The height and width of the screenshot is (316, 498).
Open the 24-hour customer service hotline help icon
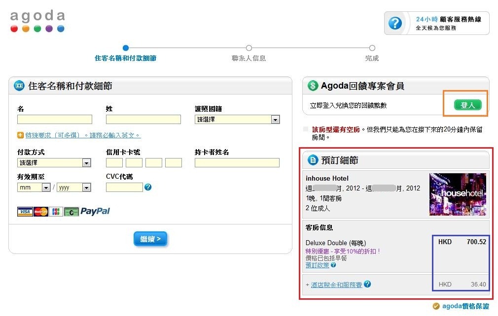point(395,23)
